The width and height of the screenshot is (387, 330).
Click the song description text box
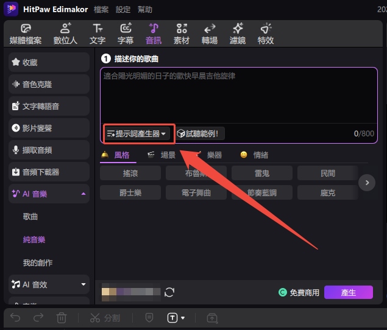(239, 96)
